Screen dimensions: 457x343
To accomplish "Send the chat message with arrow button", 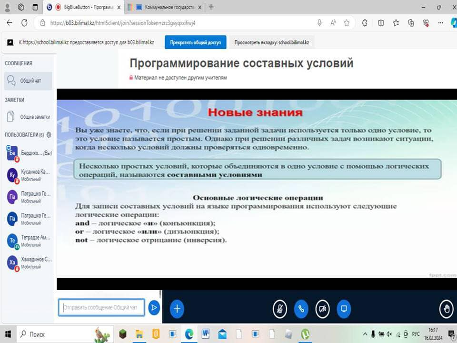I will point(154,308).
